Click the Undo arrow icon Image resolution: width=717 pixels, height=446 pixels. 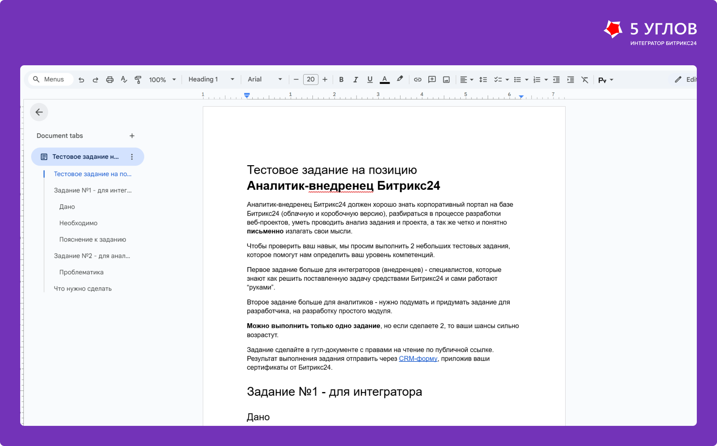(x=81, y=80)
